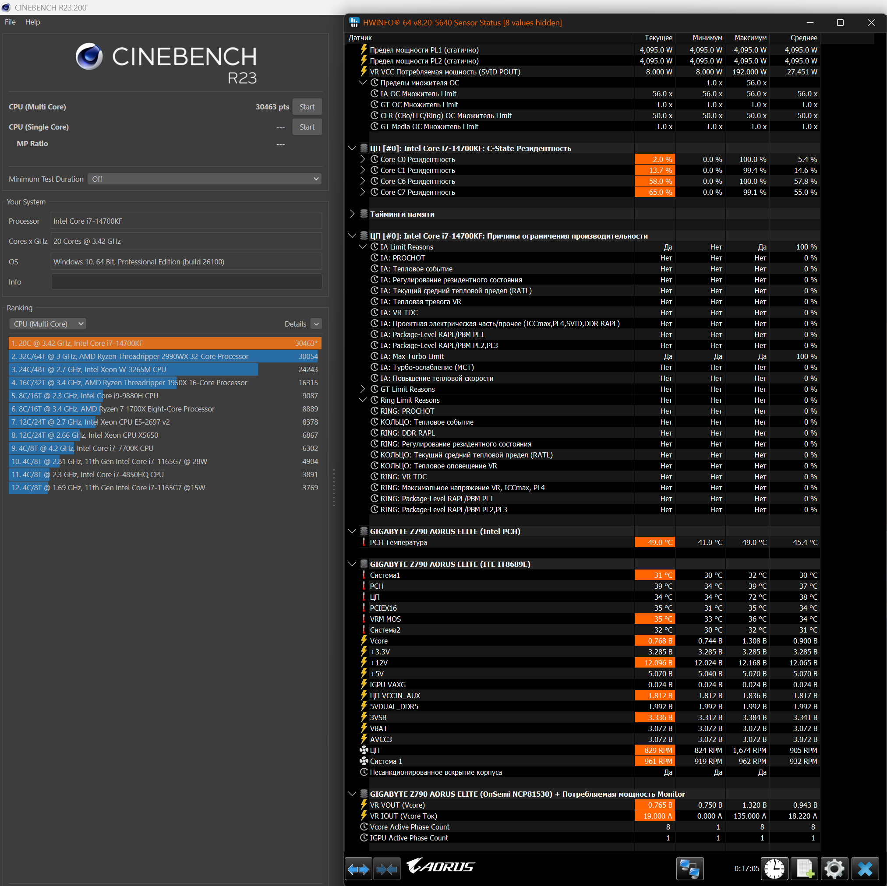Open HWiNFO sensor settings gear
This screenshot has width=887, height=886.
click(x=834, y=868)
